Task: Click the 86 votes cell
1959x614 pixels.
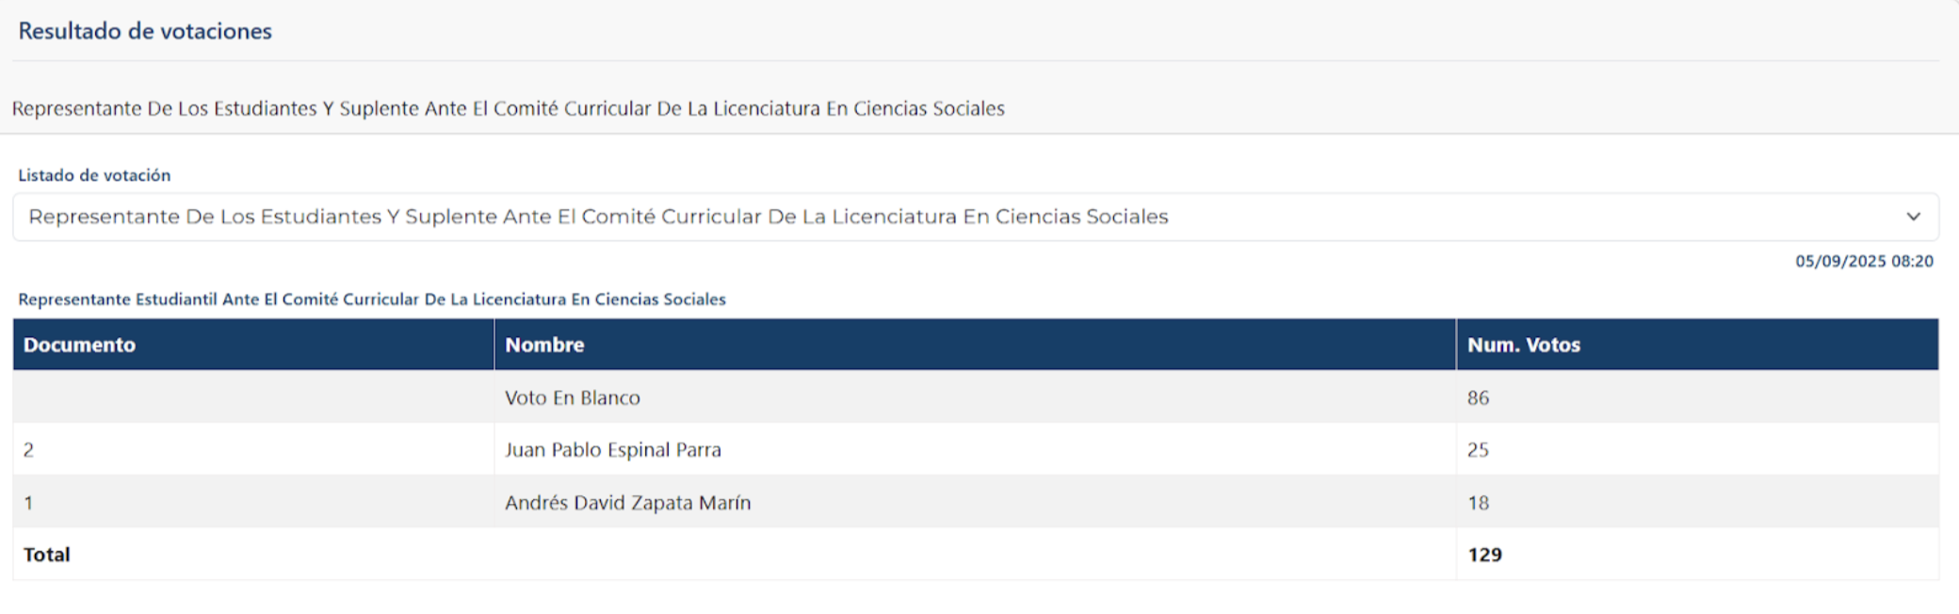Action: pyautogui.click(x=1697, y=397)
